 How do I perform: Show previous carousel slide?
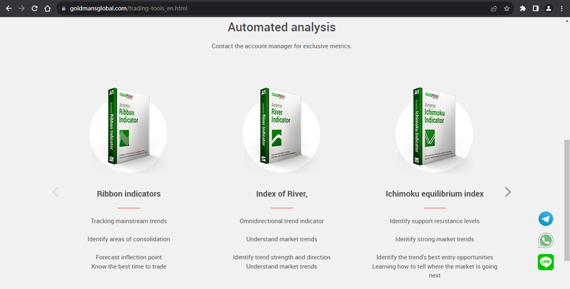pos(56,192)
